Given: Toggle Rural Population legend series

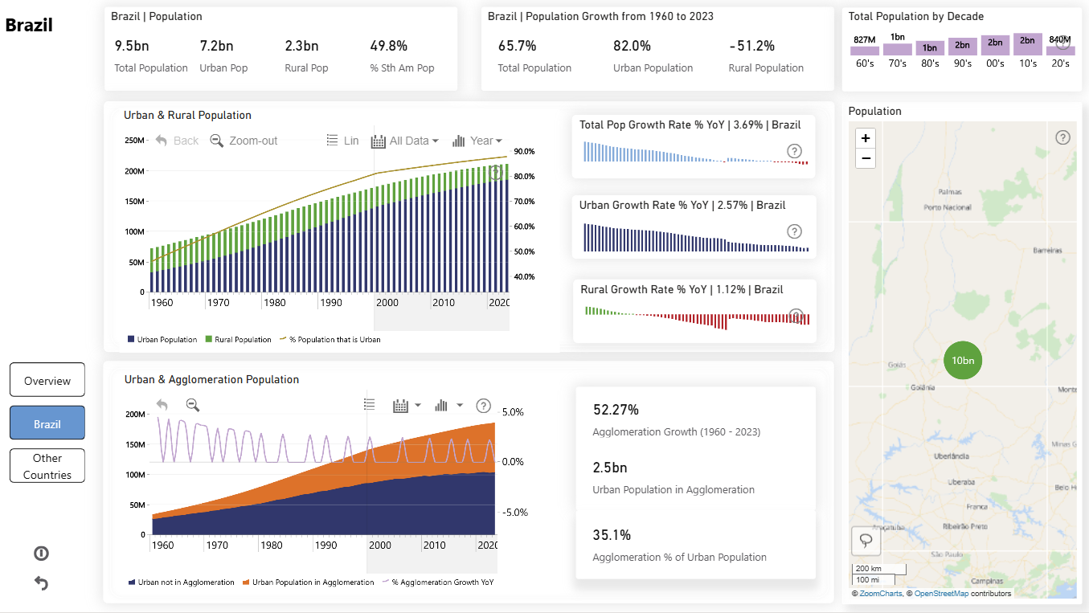Looking at the screenshot, I should coord(238,340).
